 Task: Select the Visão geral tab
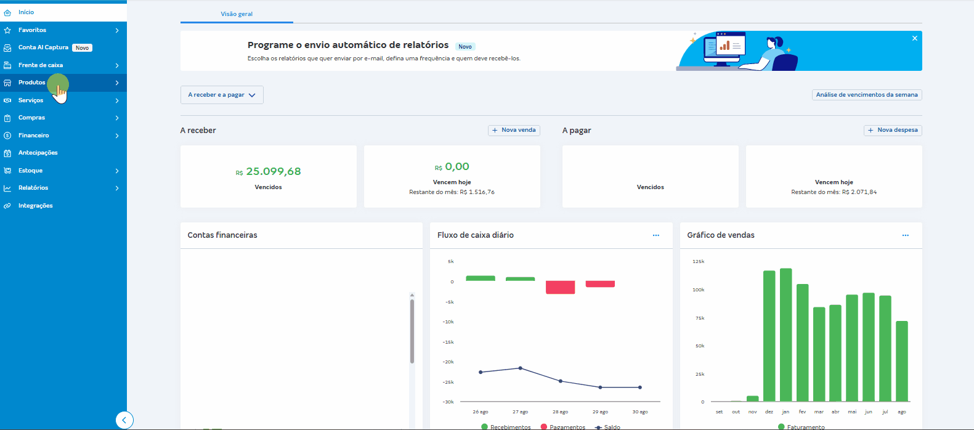[237, 14]
